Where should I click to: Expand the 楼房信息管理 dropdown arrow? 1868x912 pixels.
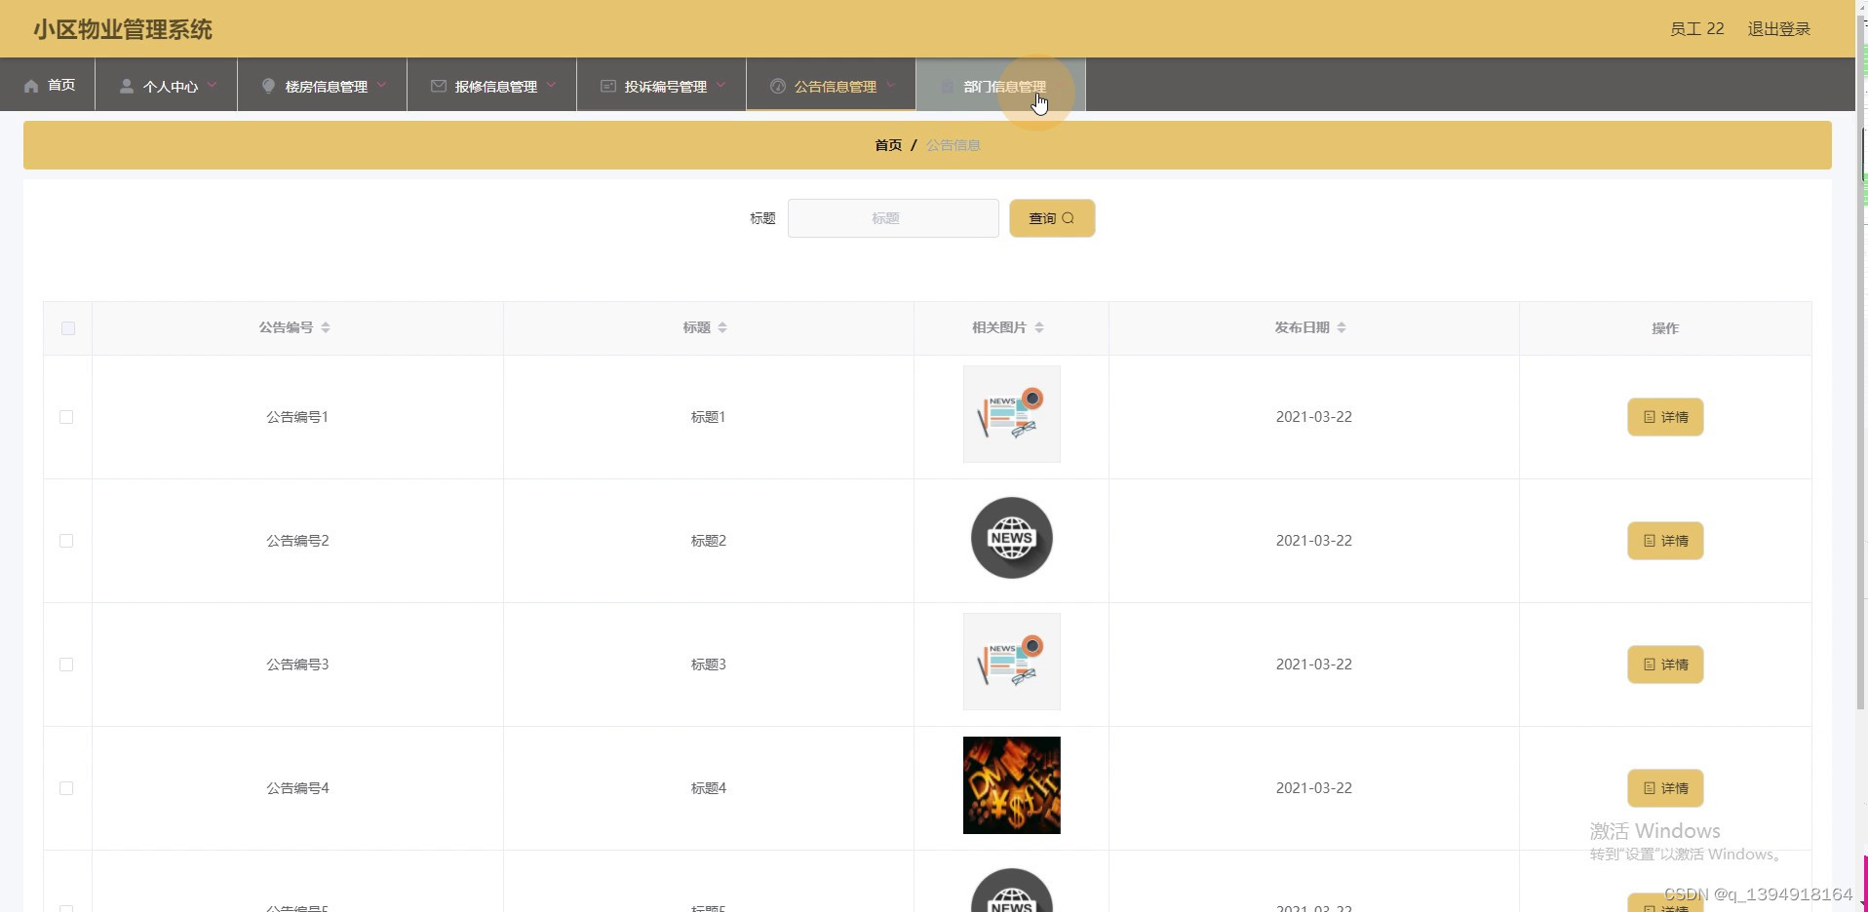(381, 85)
